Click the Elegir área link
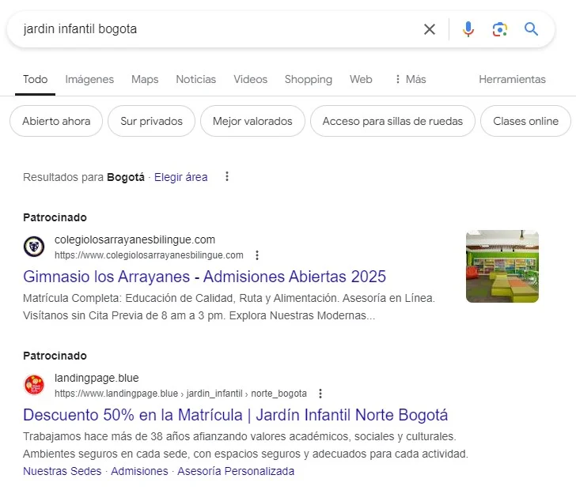 coord(180,177)
